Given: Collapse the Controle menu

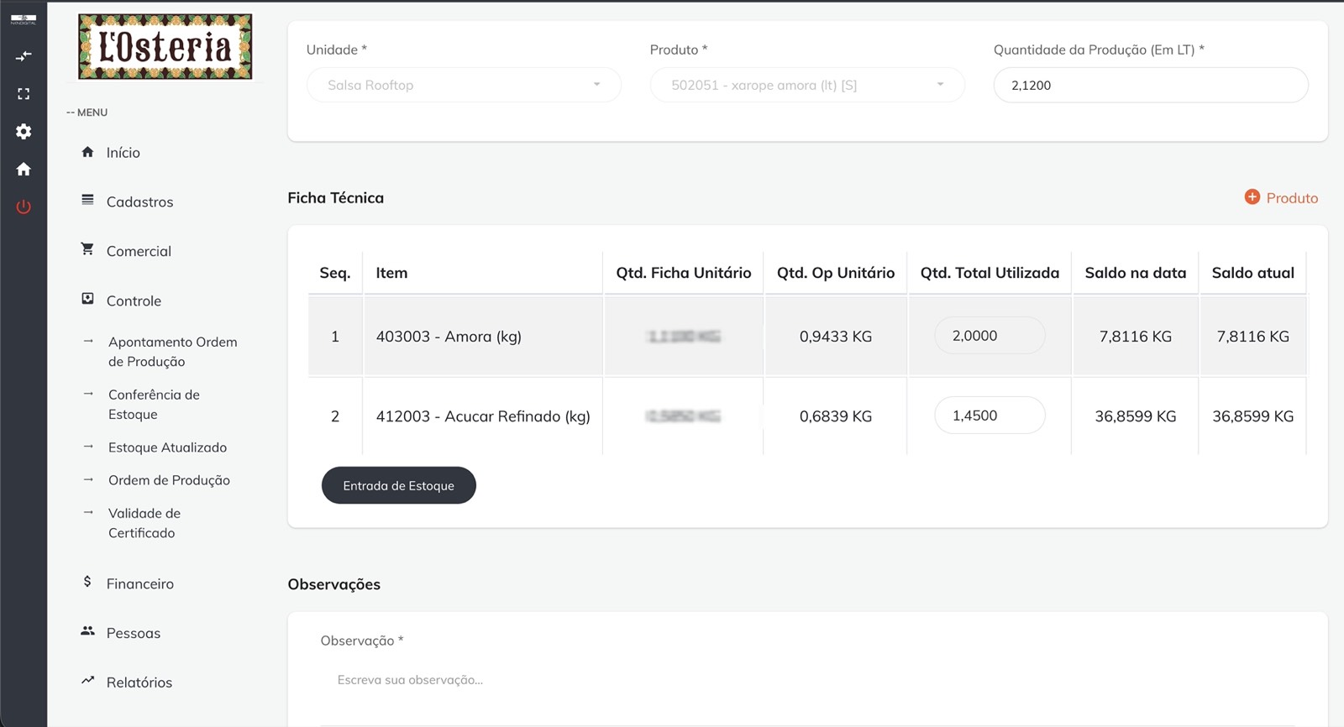Looking at the screenshot, I should (134, 301).
